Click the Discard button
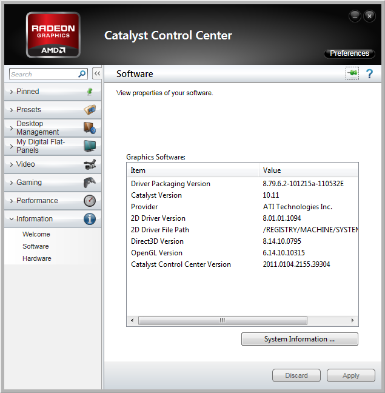Viewport: 385px width, 393px height. (296, 375)
